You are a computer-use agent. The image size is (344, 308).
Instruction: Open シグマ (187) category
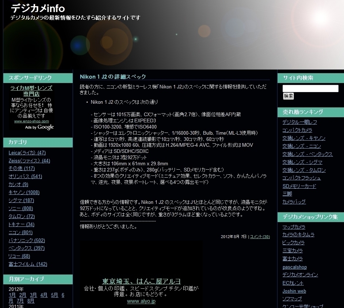[x=21, y=200]
